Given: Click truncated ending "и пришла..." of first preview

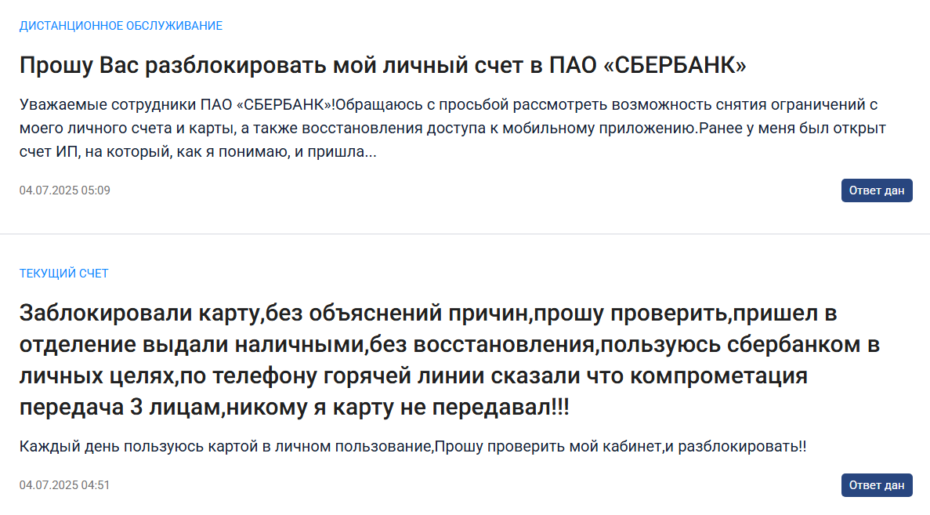Looking at the screenshot, I should [335, 152].
